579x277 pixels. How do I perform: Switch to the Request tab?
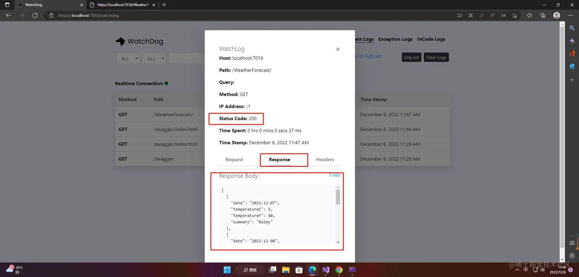pyautogui.click(x=234, y=160)
